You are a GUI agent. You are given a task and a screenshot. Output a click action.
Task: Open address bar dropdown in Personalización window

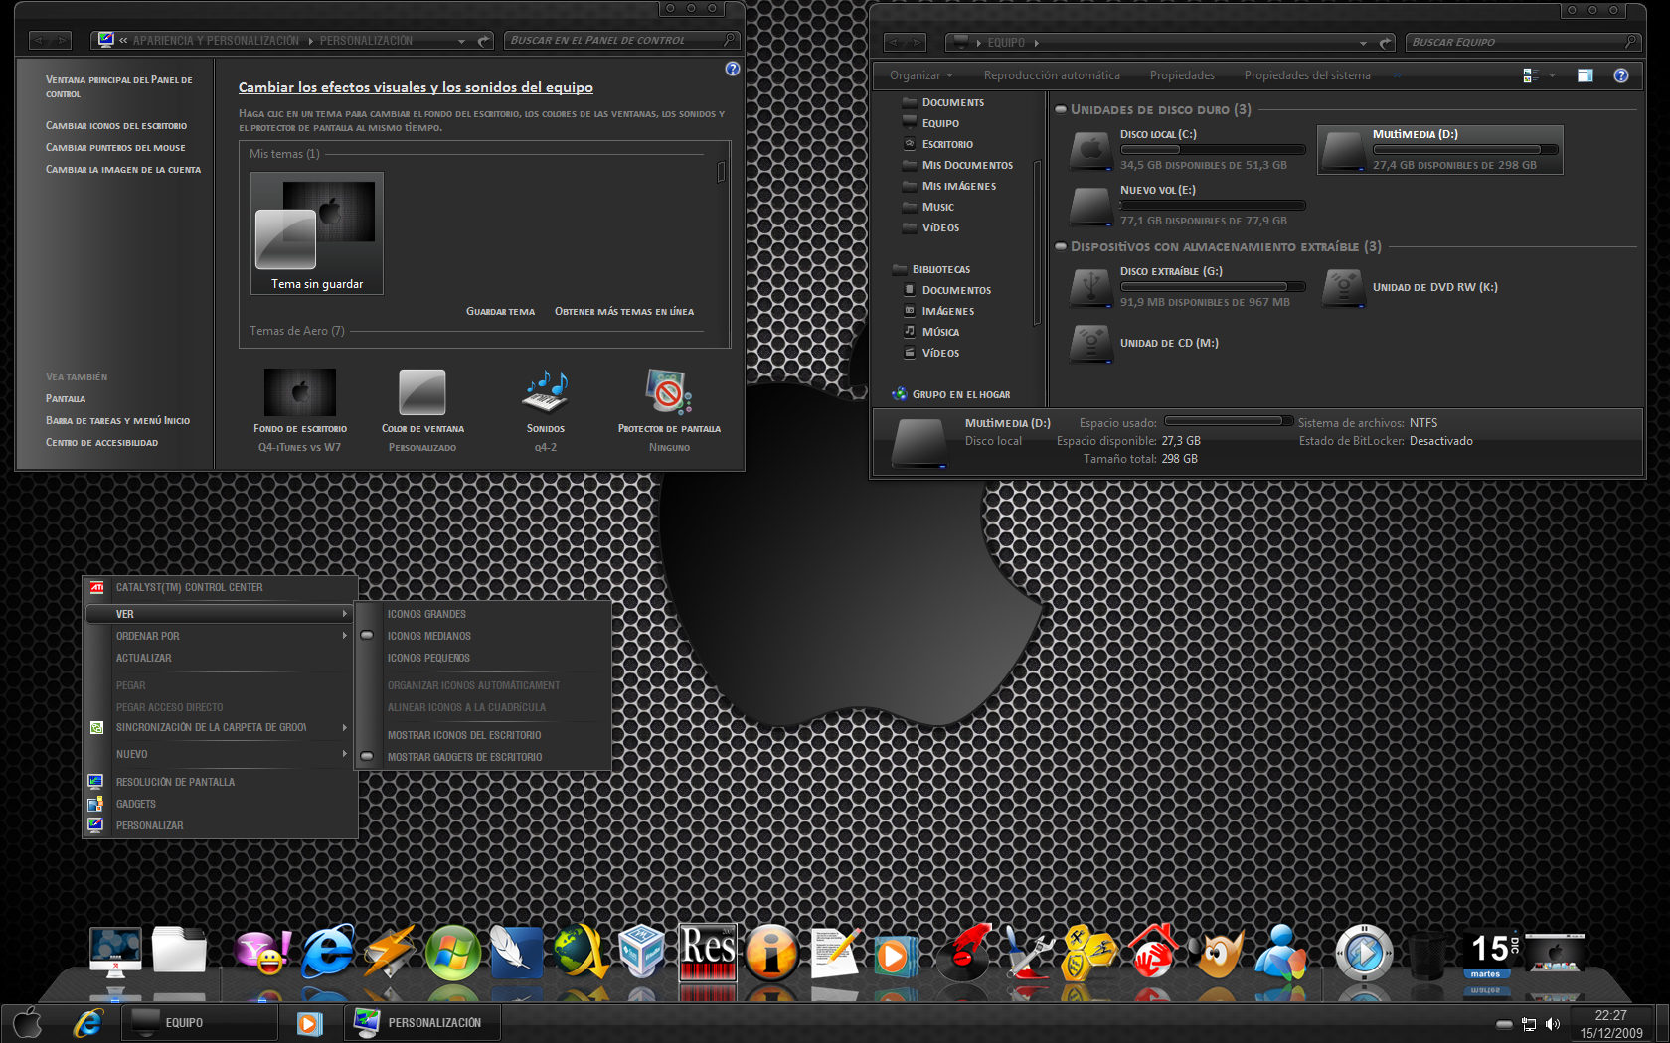click(x=461, y=41)
